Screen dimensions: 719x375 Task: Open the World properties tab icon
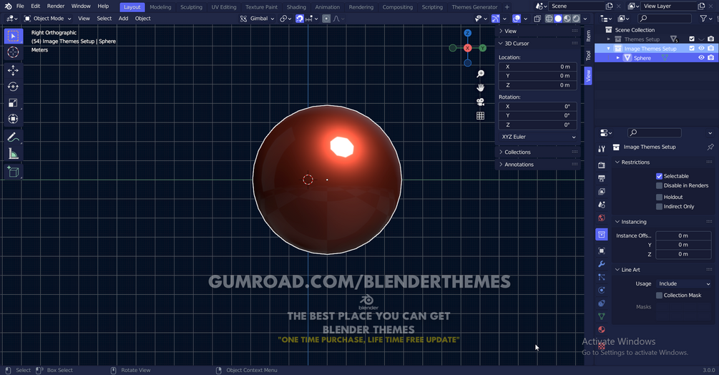[602, 218]
